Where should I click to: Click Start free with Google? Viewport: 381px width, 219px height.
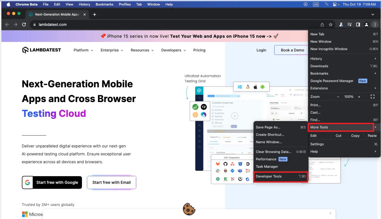pyautogui.click(x=52, y=183)
